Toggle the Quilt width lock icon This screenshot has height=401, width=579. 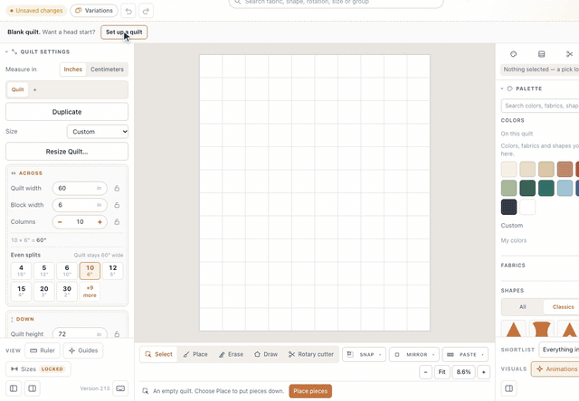[117, 189]
